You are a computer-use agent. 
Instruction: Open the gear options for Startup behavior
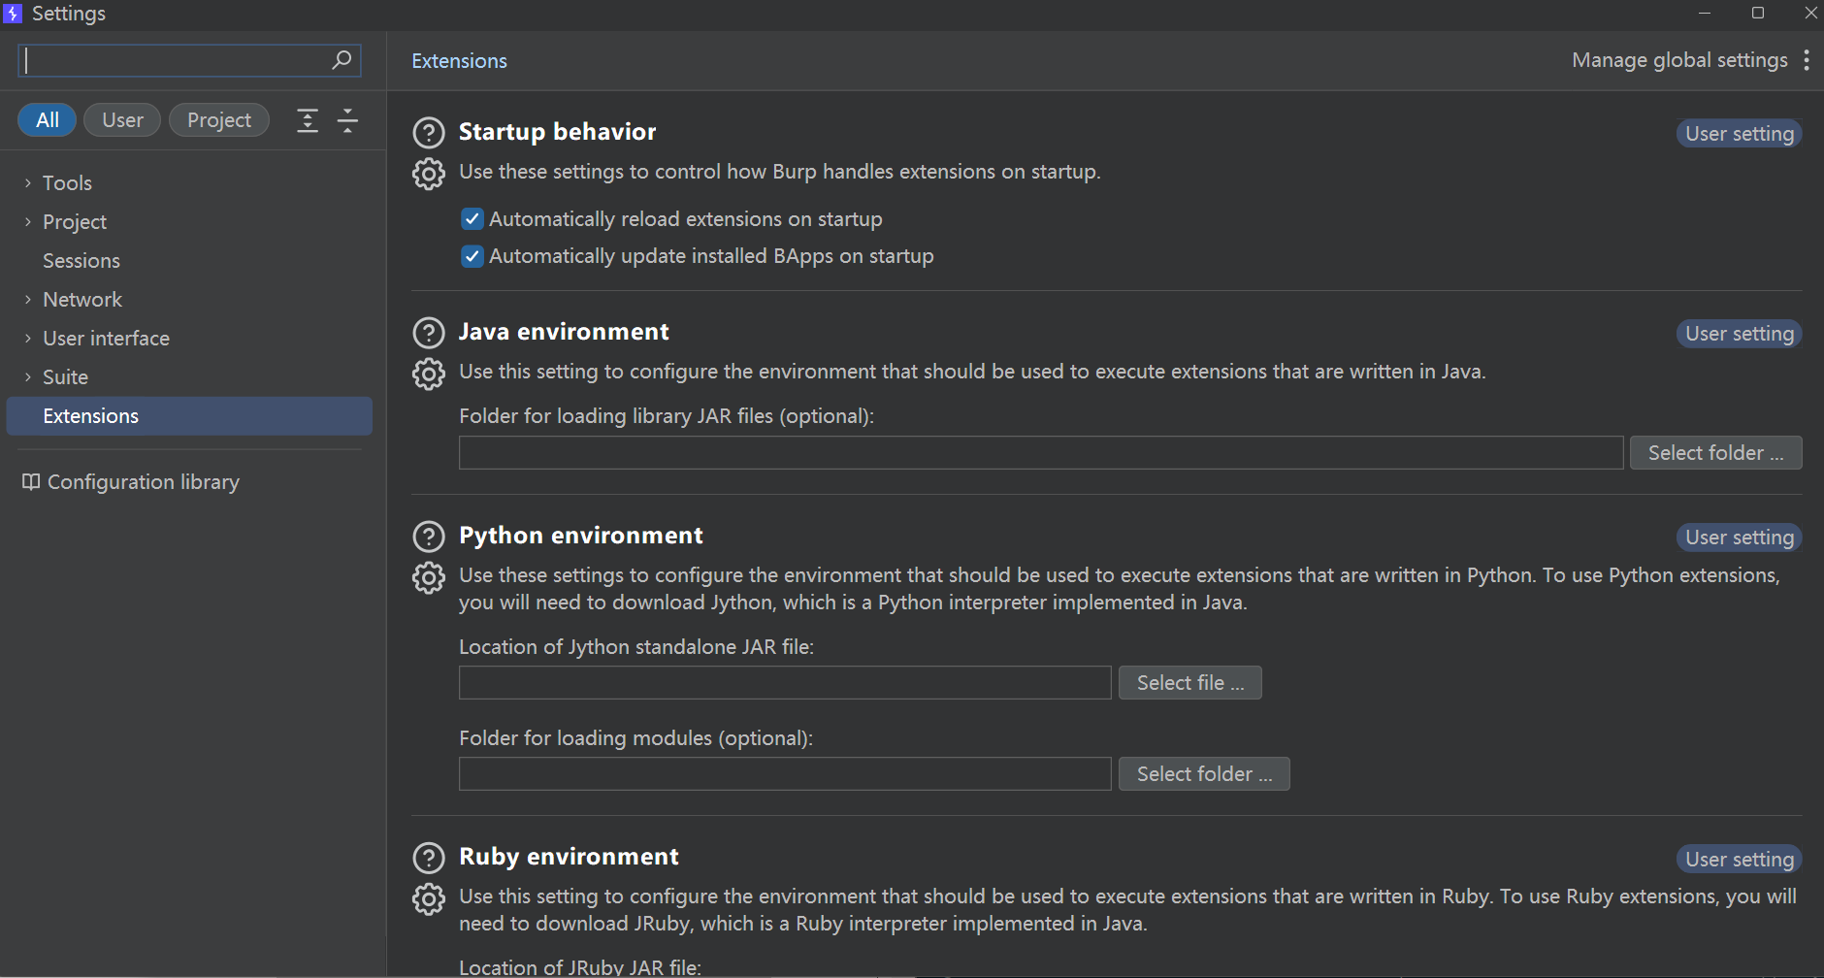[x=428, y=174]
